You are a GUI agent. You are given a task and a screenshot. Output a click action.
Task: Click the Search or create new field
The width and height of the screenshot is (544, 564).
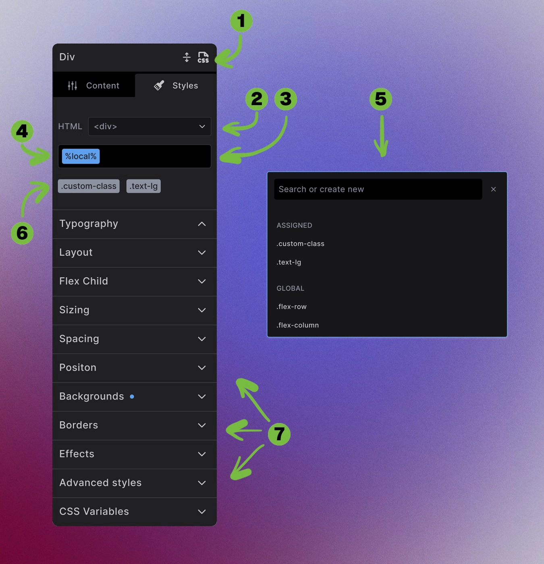click(378, 189)
